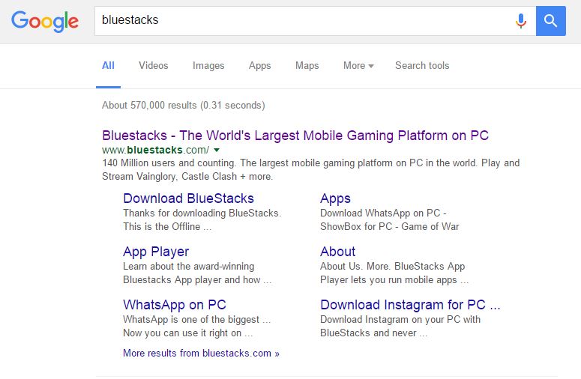Open the Apps sitelink under Bluestacks result
The height and width of the screenshot is (379, 581).
click(x=335, y=198)
